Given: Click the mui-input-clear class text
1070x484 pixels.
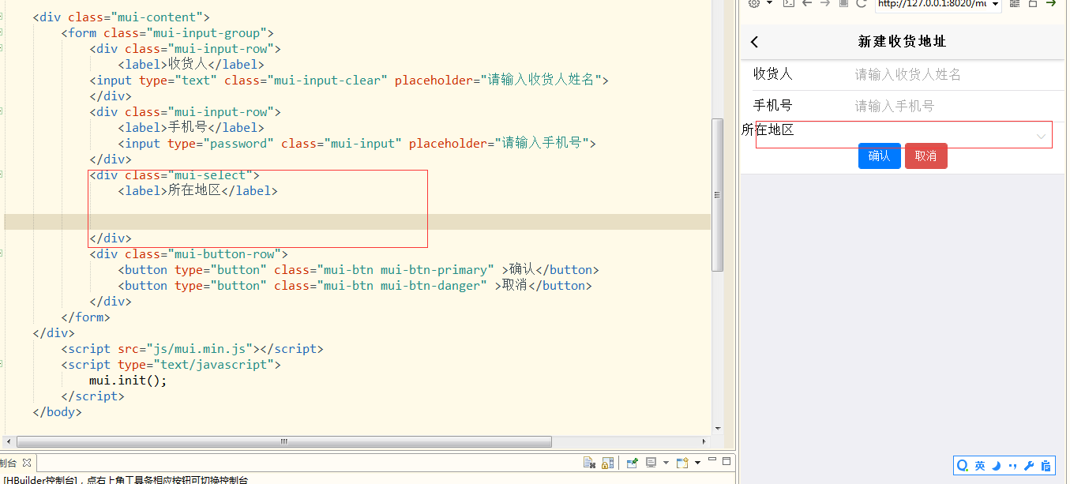Looking at the screenshot, I should [x=329, y=80].
